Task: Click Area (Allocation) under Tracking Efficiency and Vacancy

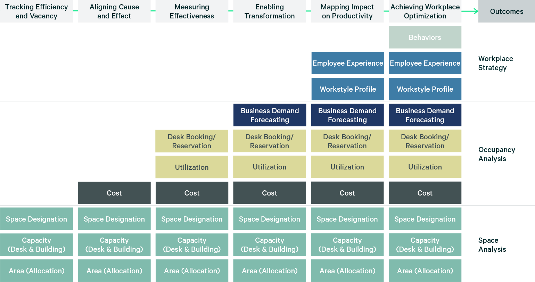Action: (36, 271)
